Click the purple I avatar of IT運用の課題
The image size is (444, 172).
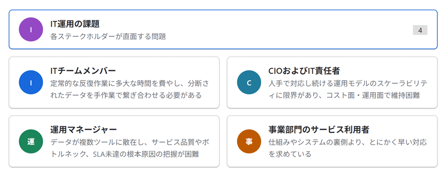pos(31,29)
